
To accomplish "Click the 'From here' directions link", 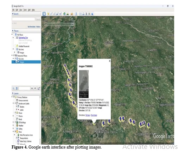I will pyautogui.click(x=94, y=115).
